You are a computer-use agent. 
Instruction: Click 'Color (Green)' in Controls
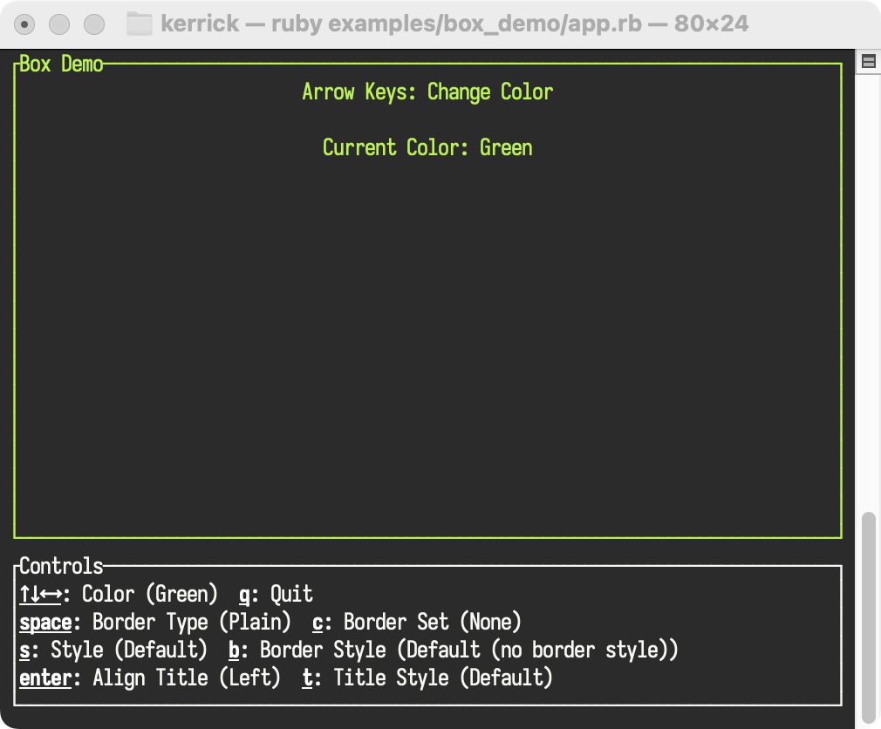pyautogui.click(x=149, y=594)
